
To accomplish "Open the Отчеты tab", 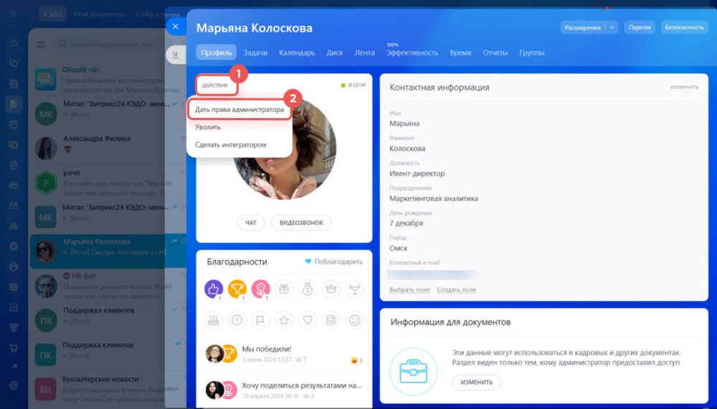I will 495,52.
